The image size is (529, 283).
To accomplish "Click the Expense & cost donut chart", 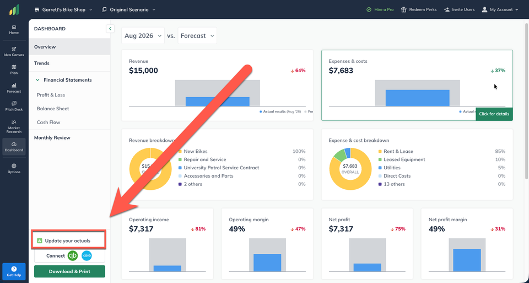I will tap(350, 168).
